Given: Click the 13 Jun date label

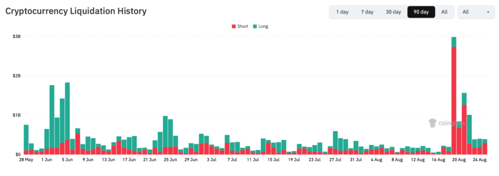Looking at the screenshot, I should point(108,160).
